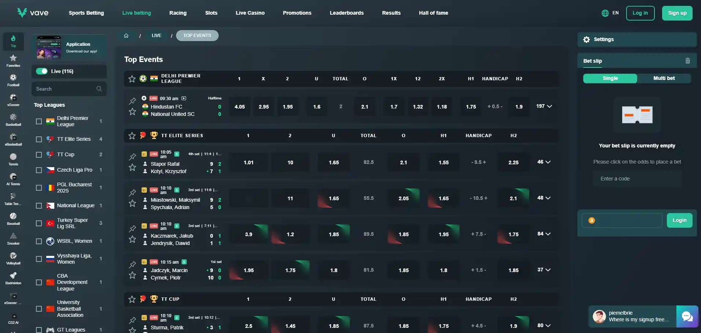Pin the Stapor Rafal match
The height and width of the screenshot is (333, 701).
coord(132,157)
